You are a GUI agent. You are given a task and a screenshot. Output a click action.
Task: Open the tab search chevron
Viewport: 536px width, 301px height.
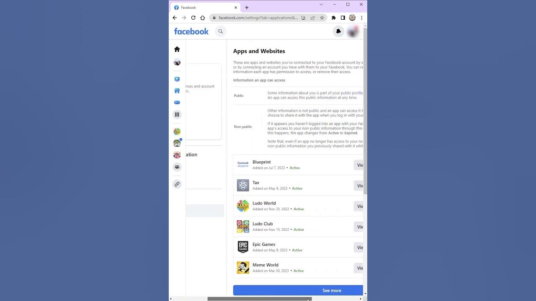point(321,4)
